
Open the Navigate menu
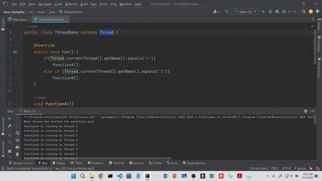coord(45,4)
